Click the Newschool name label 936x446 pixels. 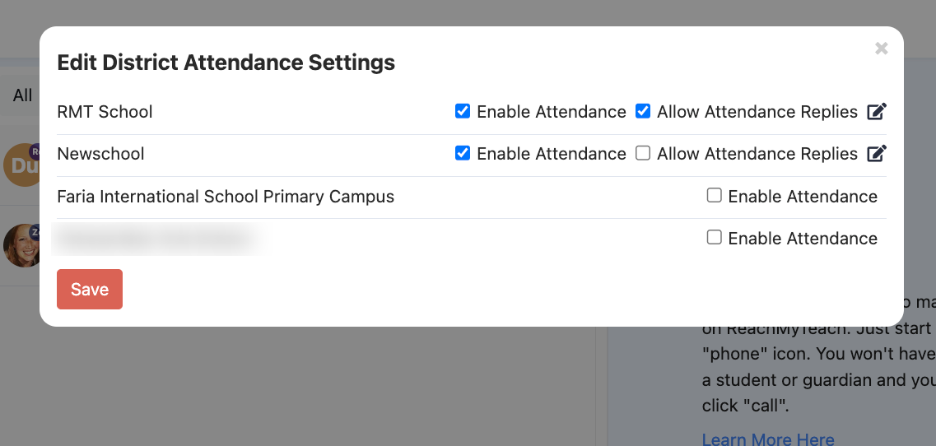100,154
